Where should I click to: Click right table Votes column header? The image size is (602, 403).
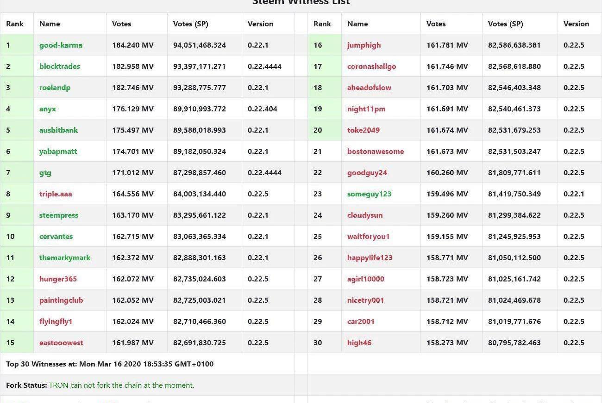click(436, 24)
